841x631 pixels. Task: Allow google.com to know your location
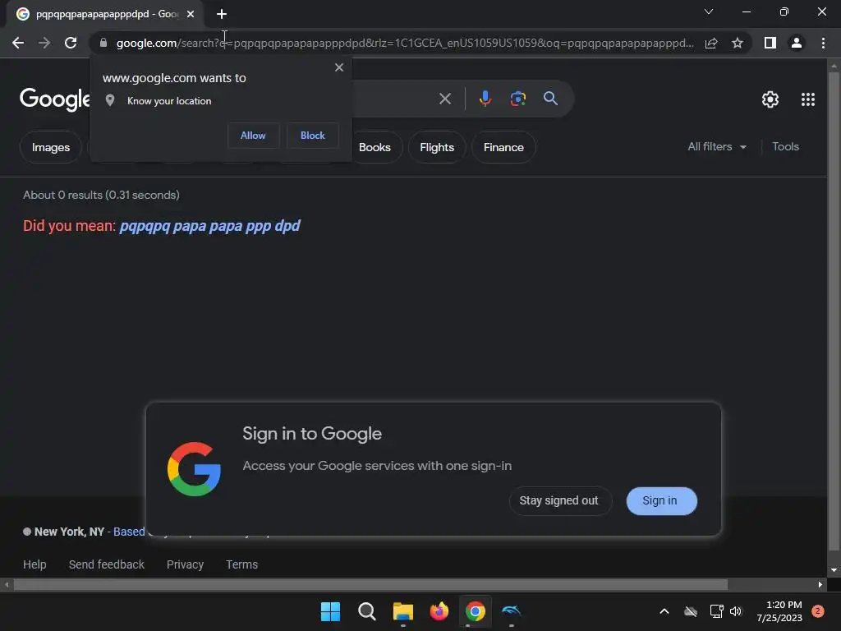coord(253,136)
